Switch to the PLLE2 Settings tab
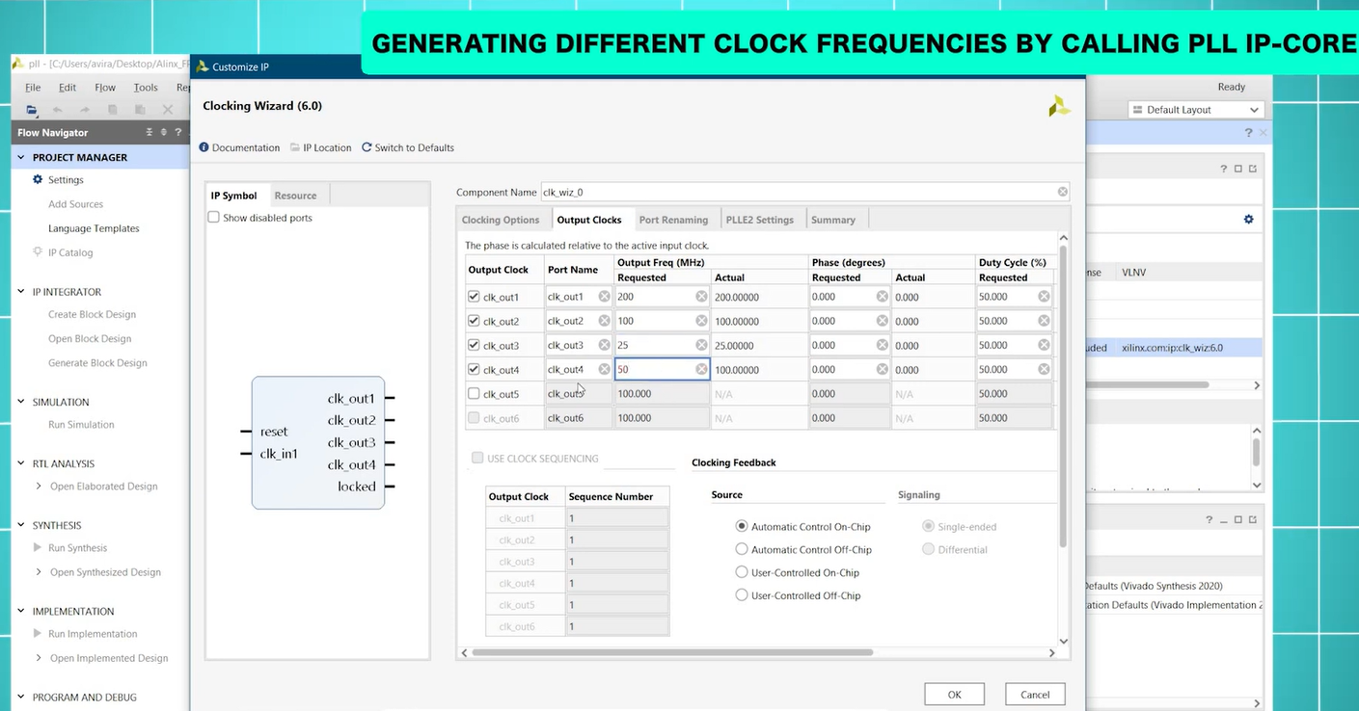The width and height of the screenshot is (1359, 711). [759, 220]
